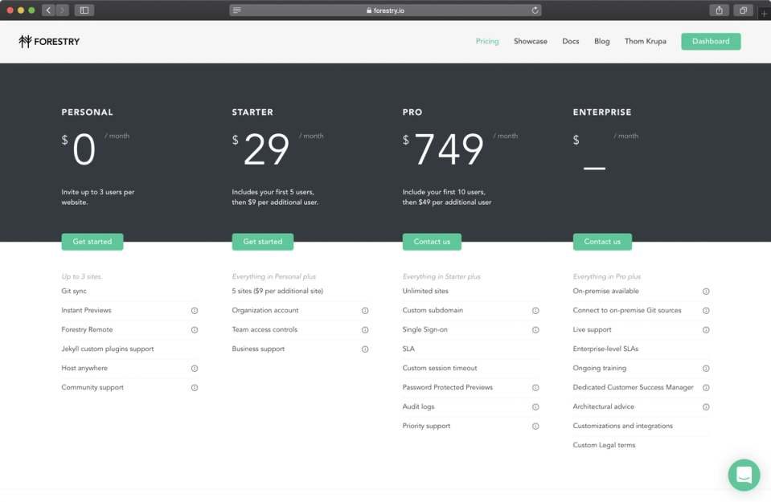Click Contact us under Enterprise plan
Image resolution: width=771 pixels, height=502 pixels.
coord(602,242)
